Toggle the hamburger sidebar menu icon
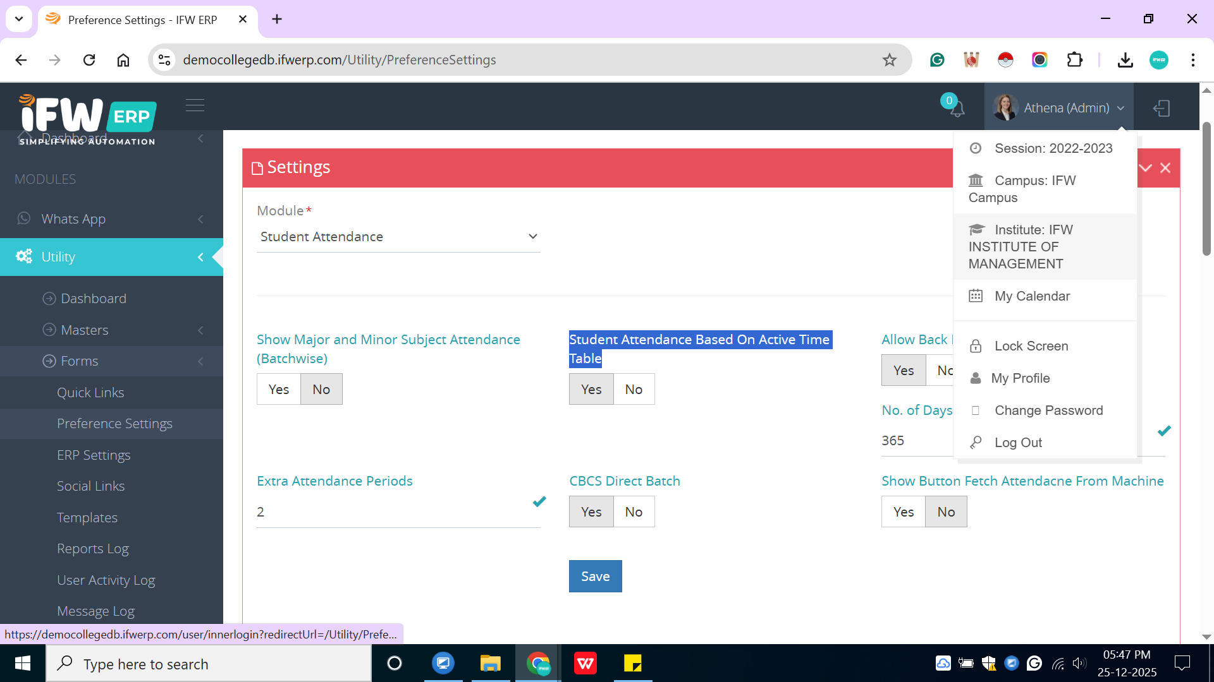This screenshot has width=1214, height=682. click(x=195, y=105)
